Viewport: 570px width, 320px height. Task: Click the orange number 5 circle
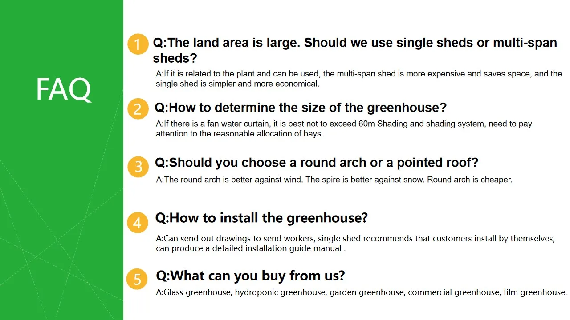click(x=137, y=279)
